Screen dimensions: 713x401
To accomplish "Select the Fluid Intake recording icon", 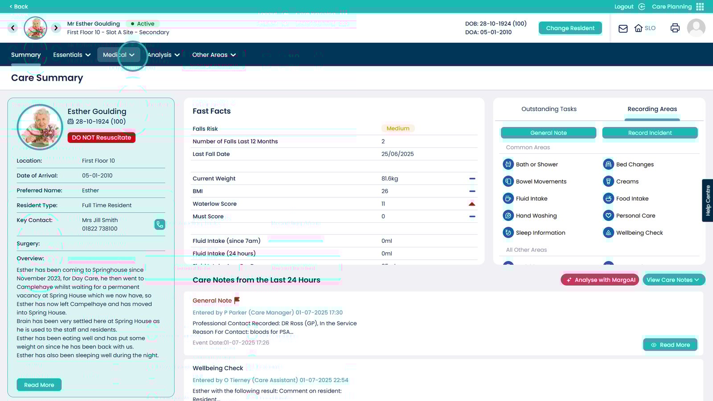I will coord(508,199).
